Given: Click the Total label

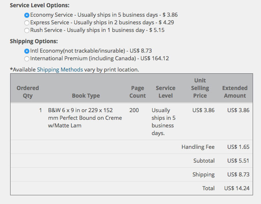Looking at the screenshot, I should (208, 188).
